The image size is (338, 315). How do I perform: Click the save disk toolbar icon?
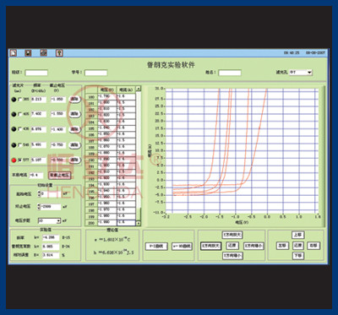click(x=28, y=52)
